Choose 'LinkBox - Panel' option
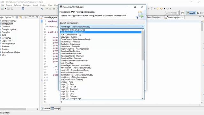Viewport: 204px width, 115px height. [x=101, y=82]
